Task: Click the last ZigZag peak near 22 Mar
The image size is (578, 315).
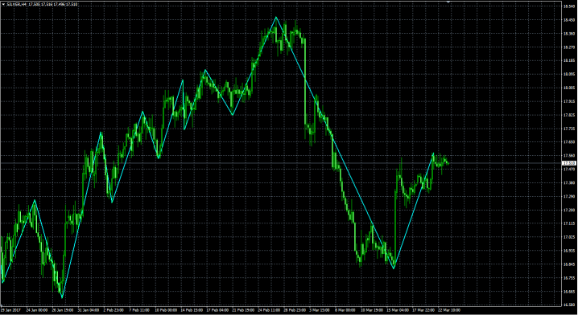Action: pyautogui.click(x=433, y=153)
